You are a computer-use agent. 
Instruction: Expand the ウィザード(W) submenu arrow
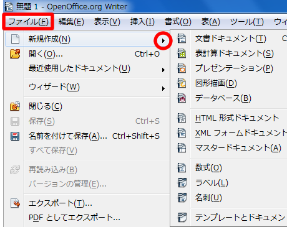[163, 89]
